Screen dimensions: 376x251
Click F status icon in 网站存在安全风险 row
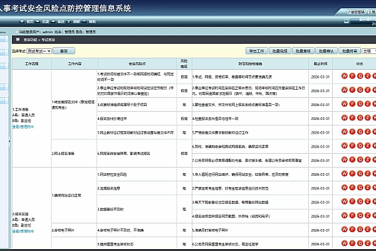pyautogui.click(x=352, y=174)
